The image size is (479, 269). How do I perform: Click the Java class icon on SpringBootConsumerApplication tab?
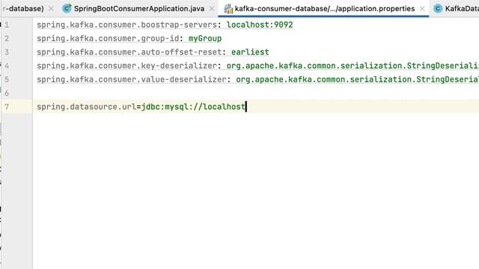pyautogui.click(x=67, y=8)
